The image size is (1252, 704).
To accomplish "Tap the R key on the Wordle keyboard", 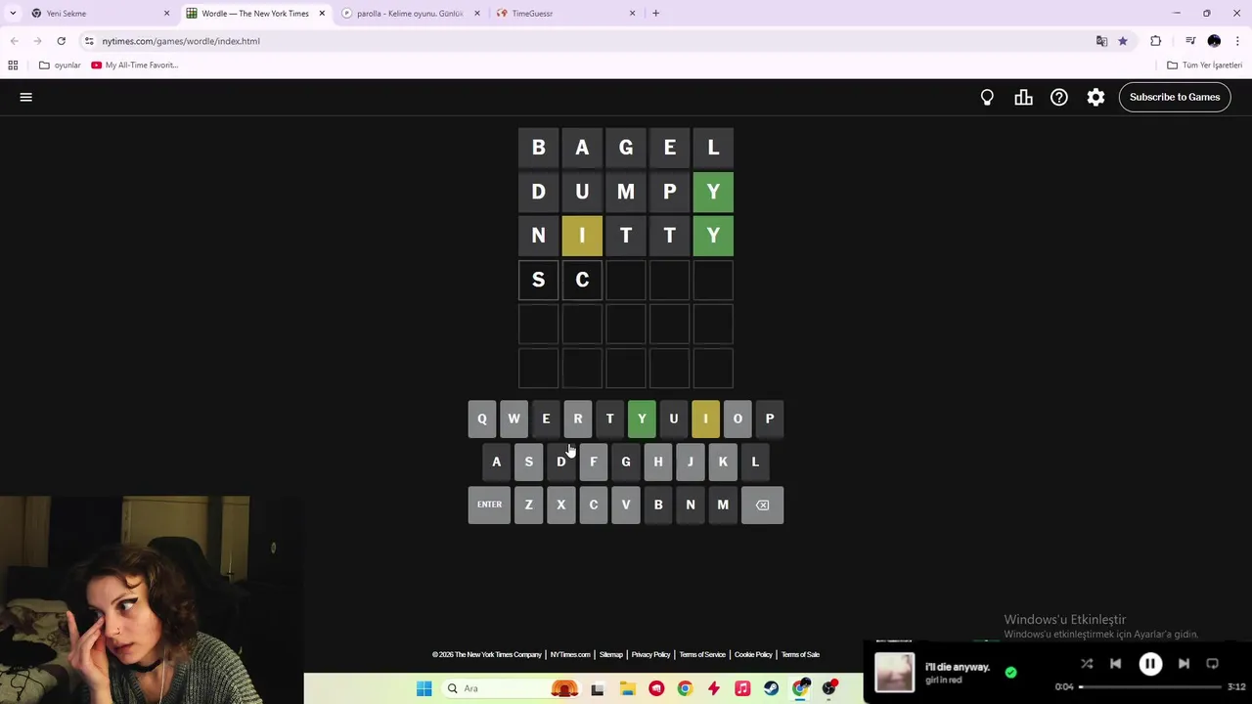I will pos(577,418).
